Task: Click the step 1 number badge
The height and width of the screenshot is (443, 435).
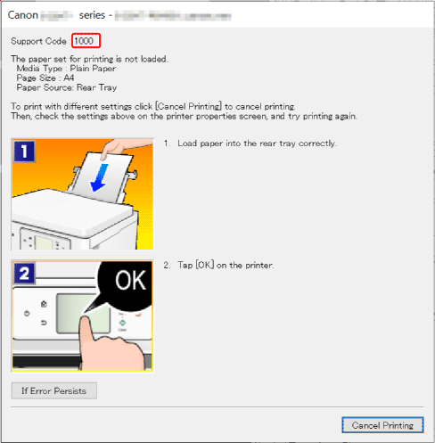Action: click(24, 152)
